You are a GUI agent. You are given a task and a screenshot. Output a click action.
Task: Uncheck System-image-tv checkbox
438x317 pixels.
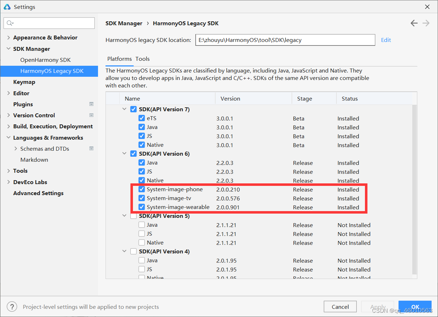coord(141,198)
